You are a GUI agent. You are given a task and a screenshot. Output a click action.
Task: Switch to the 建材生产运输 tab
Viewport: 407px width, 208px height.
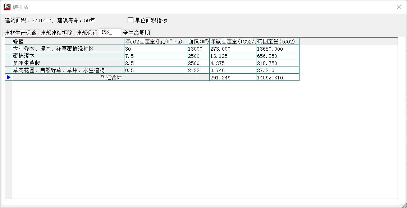(x=20, y=33)
